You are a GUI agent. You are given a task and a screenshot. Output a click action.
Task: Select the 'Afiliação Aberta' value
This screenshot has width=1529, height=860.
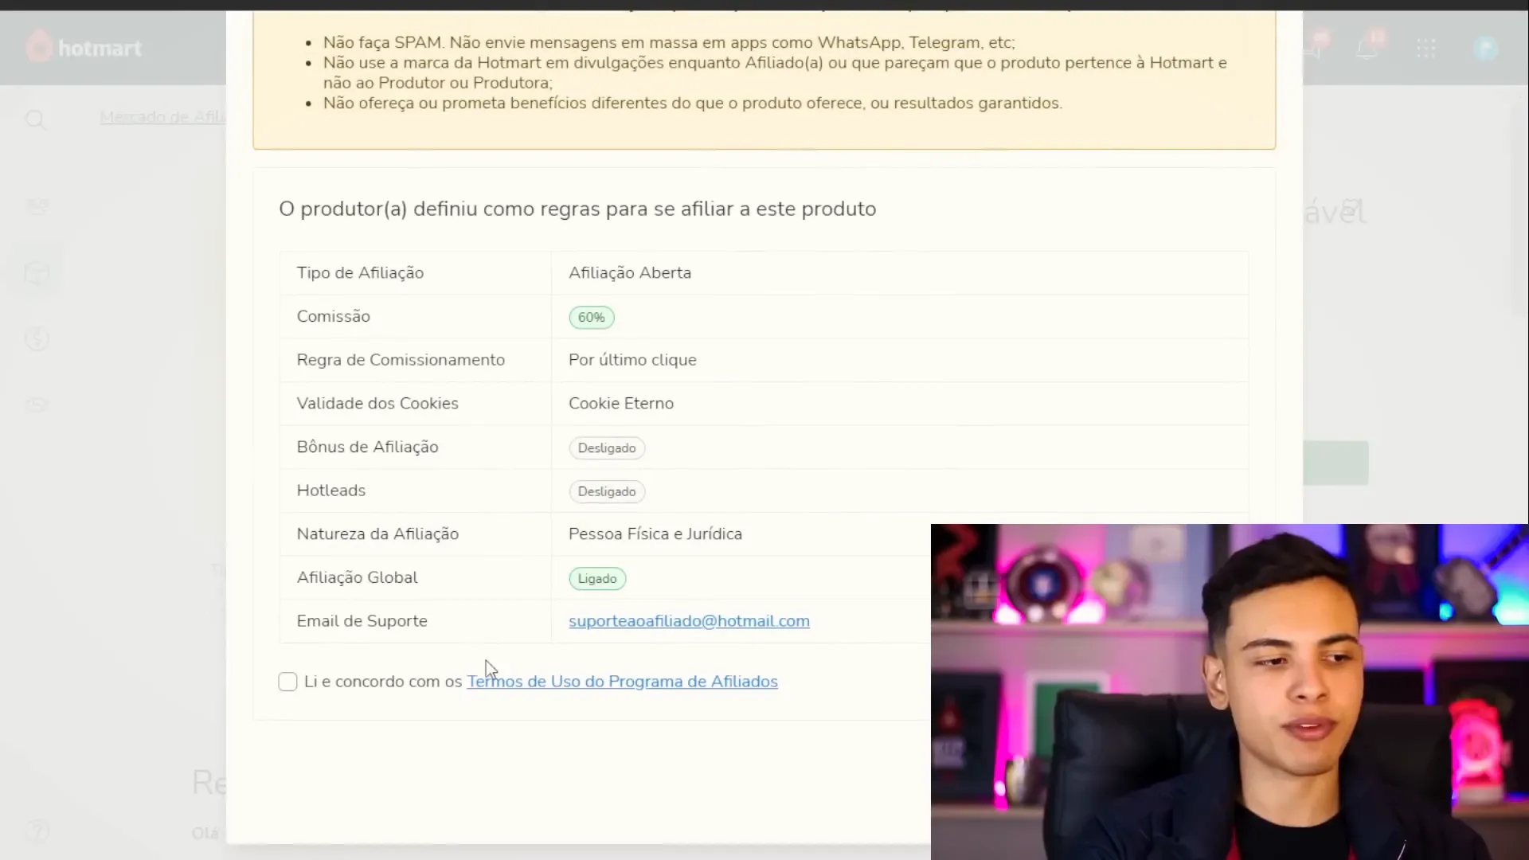(630, 273)
